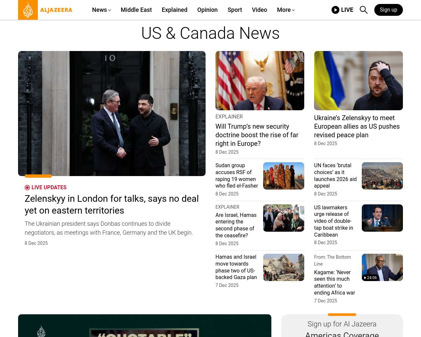
Task: Click the Ukrainian president Donbas summary text
Action: click(109, 228)
